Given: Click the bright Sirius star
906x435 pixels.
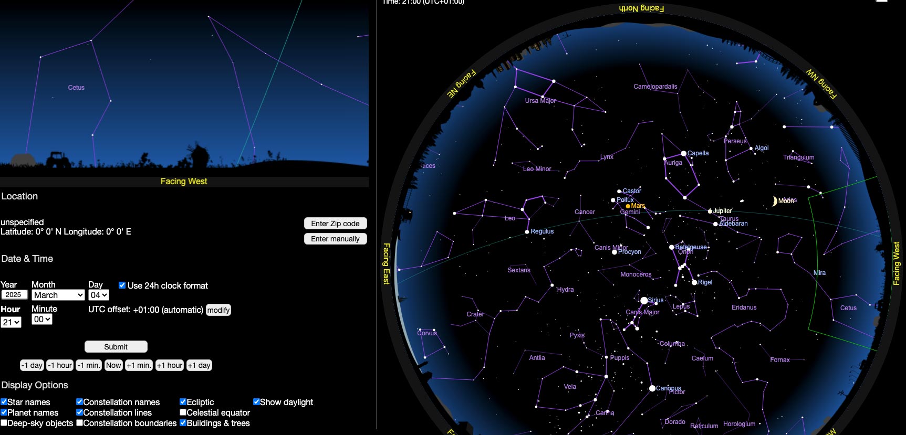Looking at the screenshot, I should pos(644,301).
